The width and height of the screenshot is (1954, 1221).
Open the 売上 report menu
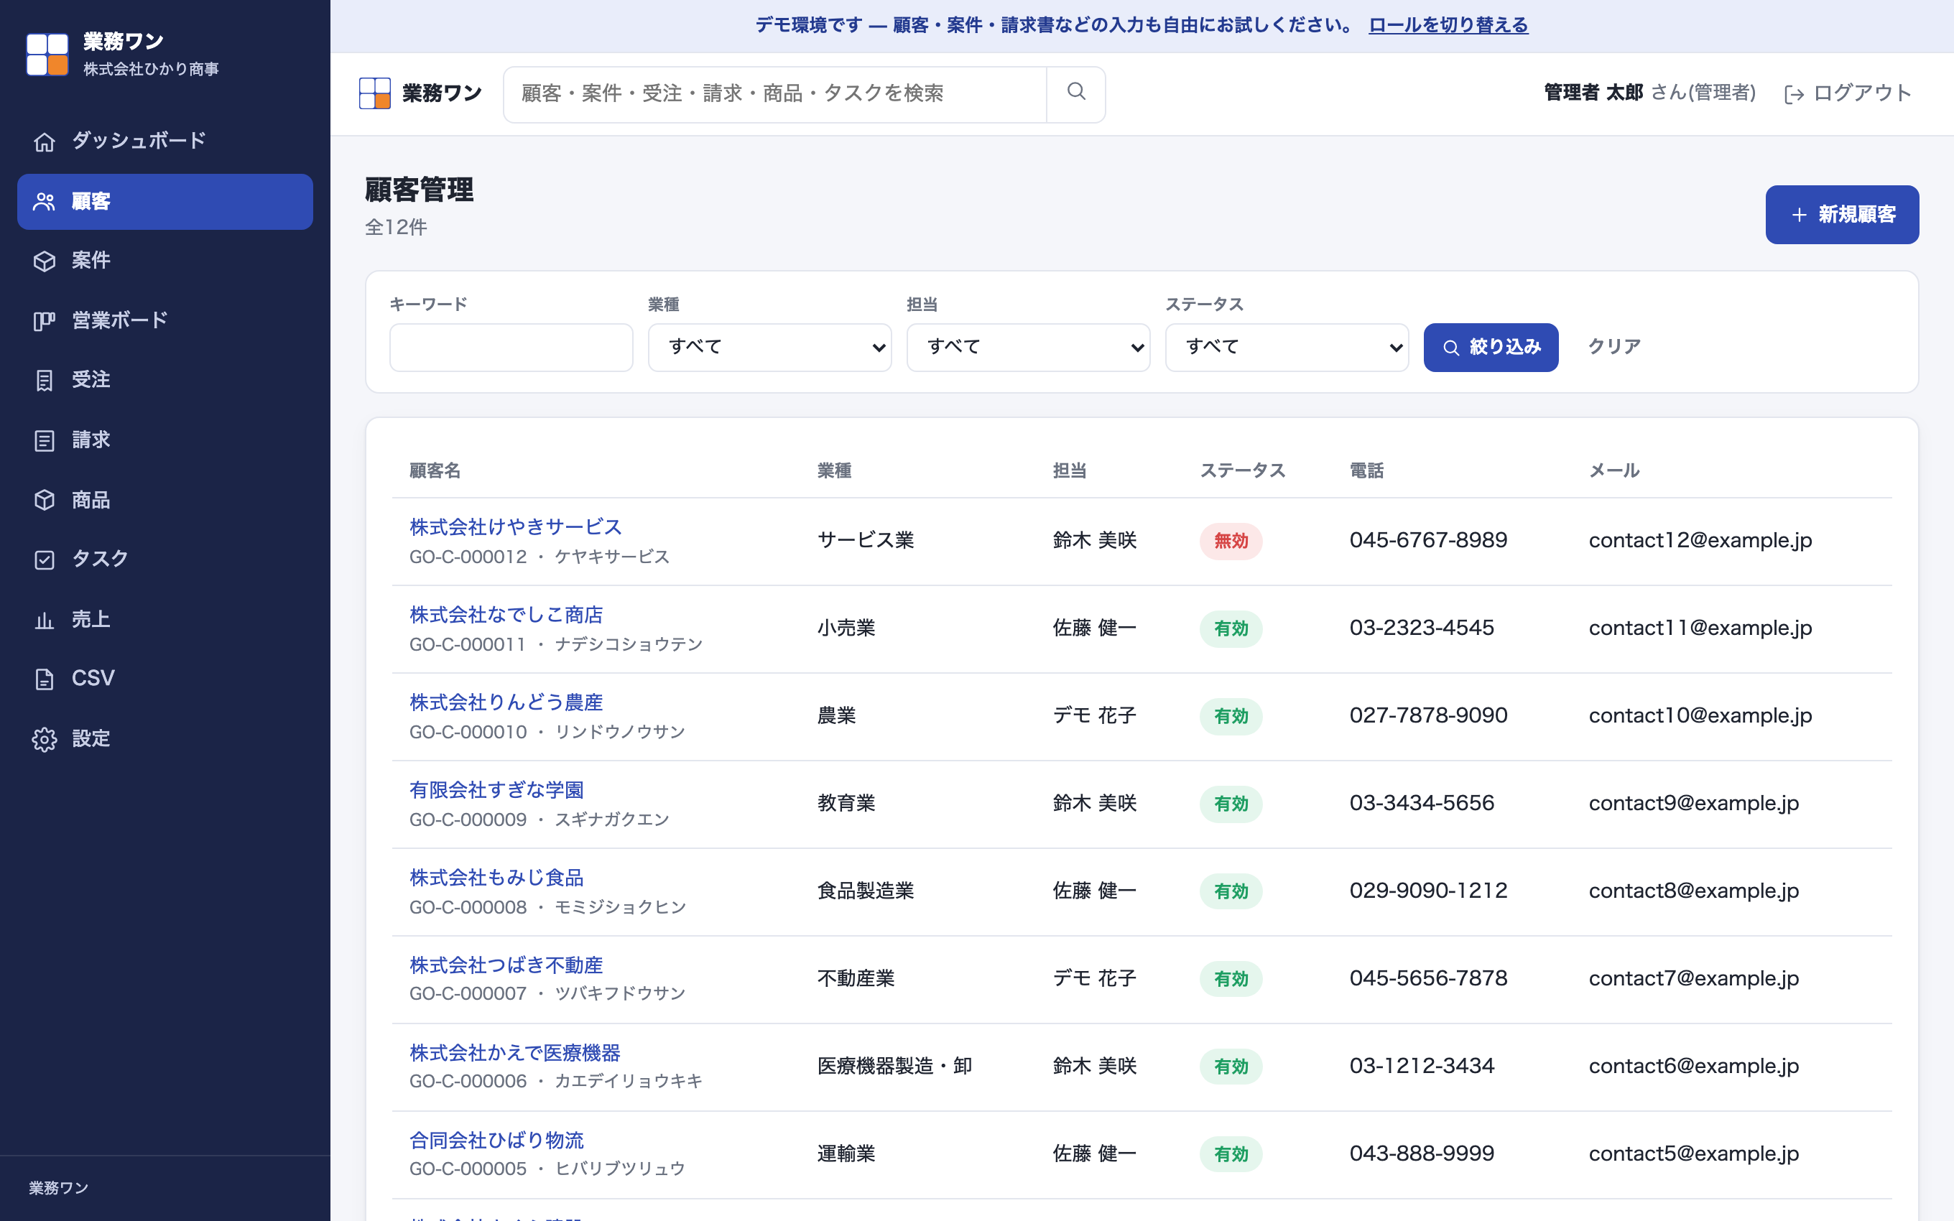pyautogui.click(x=165, y=619)
